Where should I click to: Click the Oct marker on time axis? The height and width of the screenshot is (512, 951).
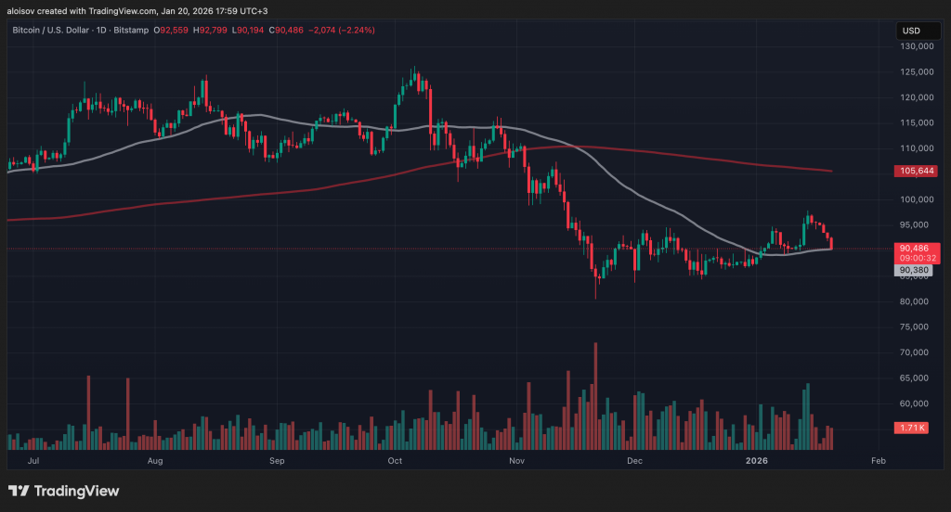coord(394,459)
